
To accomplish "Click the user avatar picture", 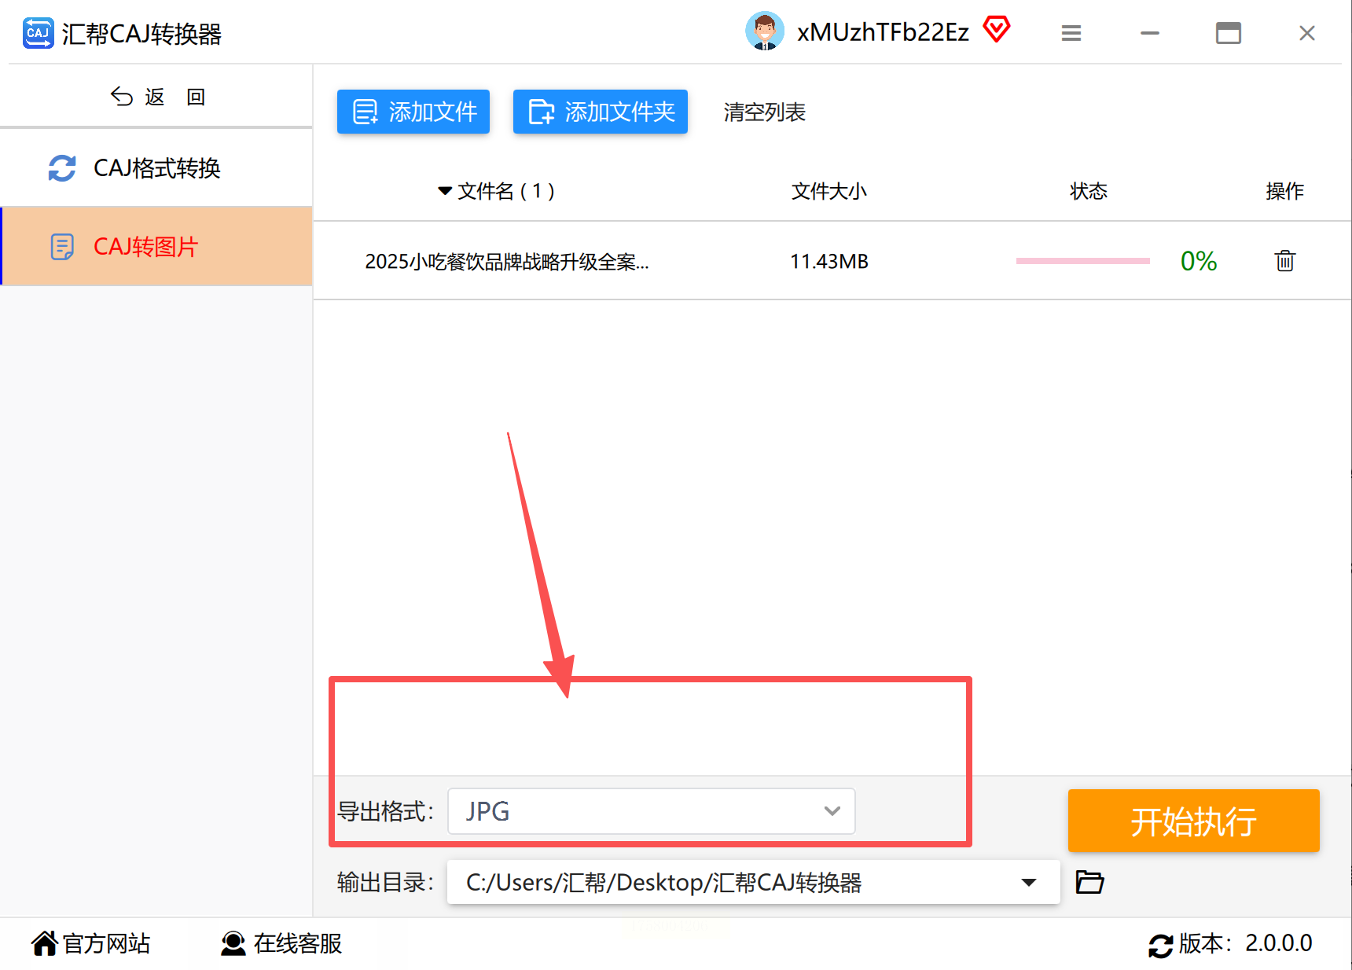I will tap(764, 31).
